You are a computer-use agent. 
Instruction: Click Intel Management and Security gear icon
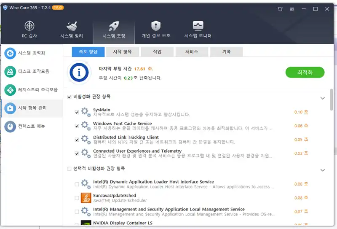[86, 212]
